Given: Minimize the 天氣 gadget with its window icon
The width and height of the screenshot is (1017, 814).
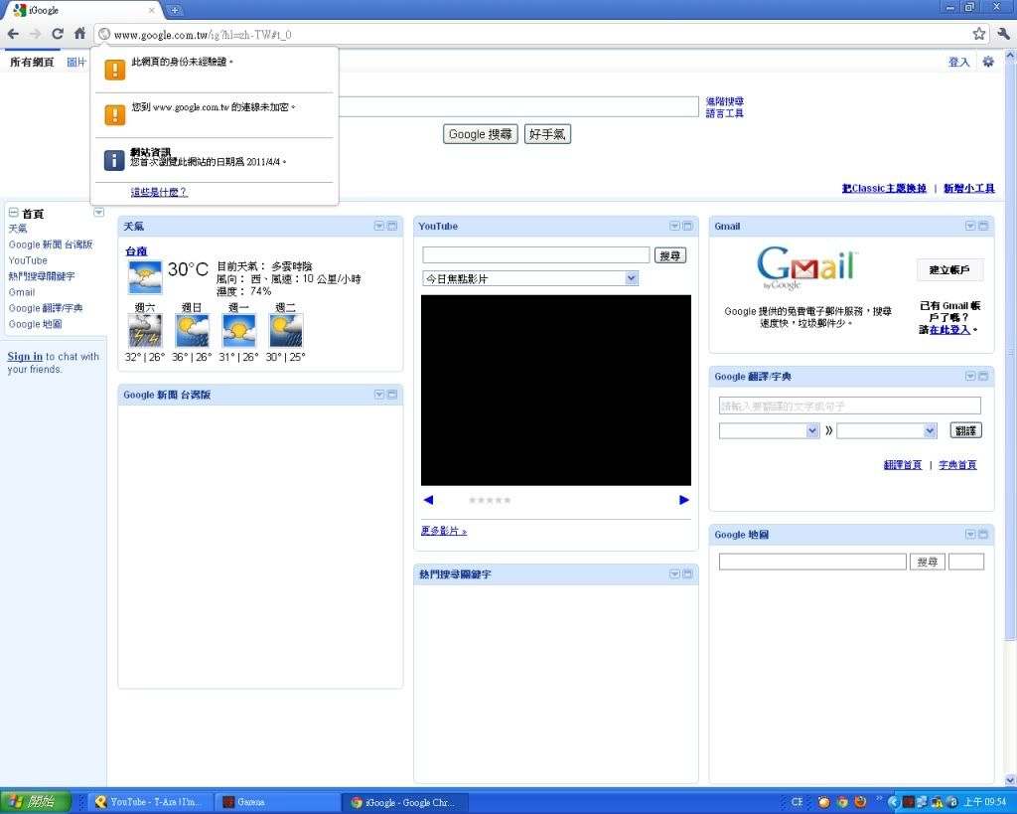Looking at the screenshot, I should 391,226.
